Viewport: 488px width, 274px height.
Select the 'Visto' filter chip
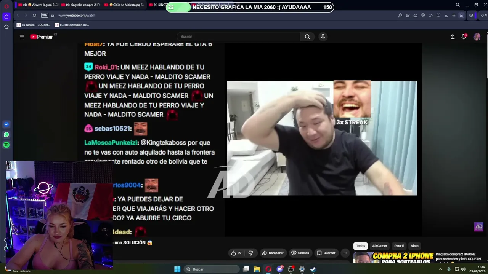click(414, 246)
